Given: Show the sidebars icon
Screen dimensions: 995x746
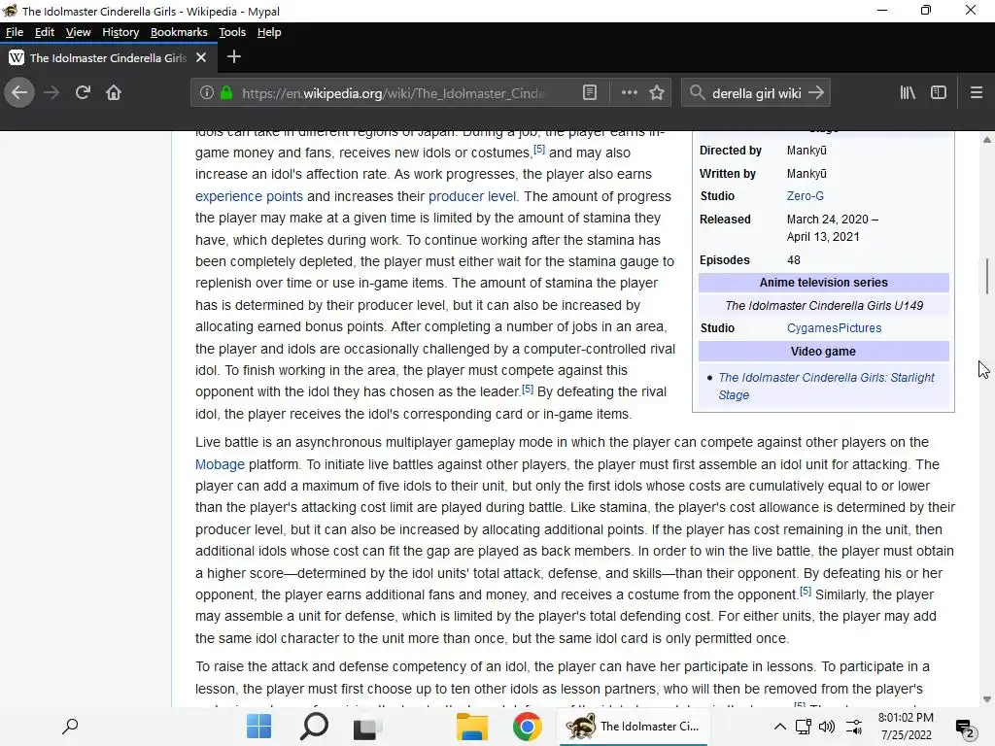Looking at the screenshot, I should 939,92.
